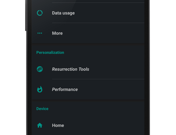Tap the Home house icon
The height and width of the screenshot is (135, 176).
click(40, 126)
